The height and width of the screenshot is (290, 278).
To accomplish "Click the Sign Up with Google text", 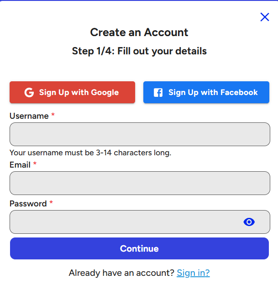I will [79, 92].
